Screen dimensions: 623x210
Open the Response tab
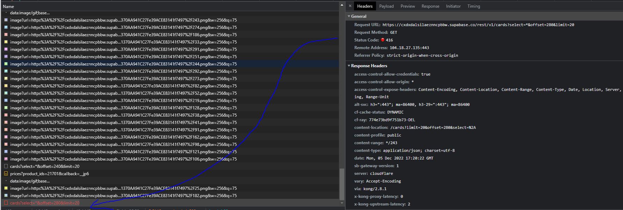430,6
